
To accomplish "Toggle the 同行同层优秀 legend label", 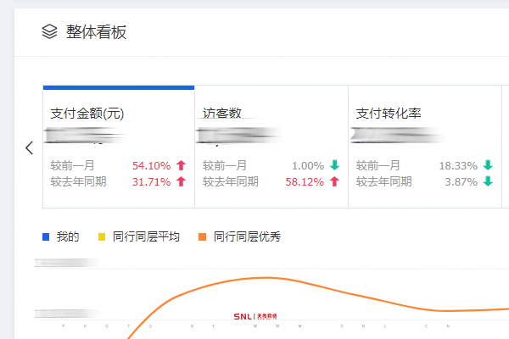I will tap(247, 237).
